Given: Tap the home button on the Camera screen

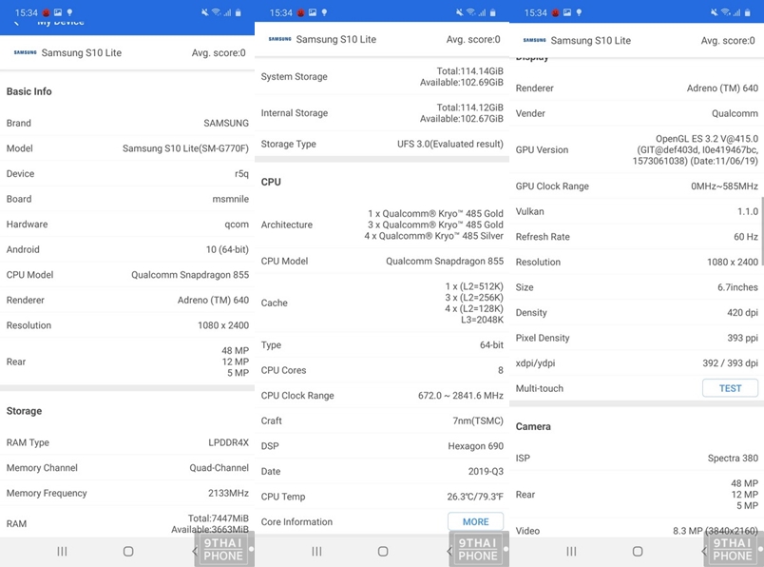Looking at the screenshot, I should 638,552.
